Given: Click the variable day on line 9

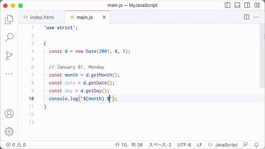Looking at the screenshot, I should point(69,91).
